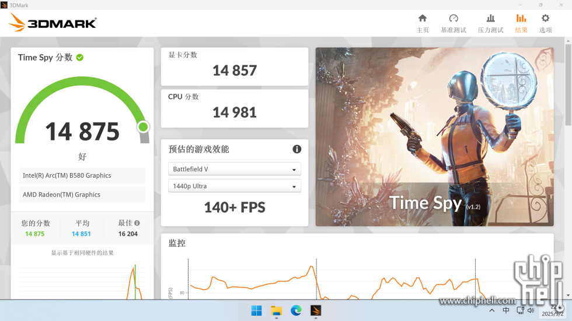Click the info icon next to 最佳
572x321 pixels.
pos(137,223)
